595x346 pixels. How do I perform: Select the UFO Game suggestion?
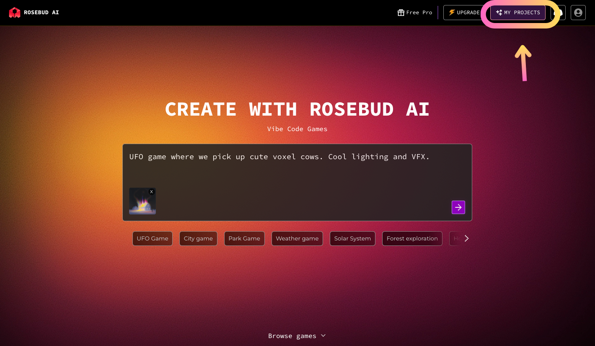tap(153, 238)
